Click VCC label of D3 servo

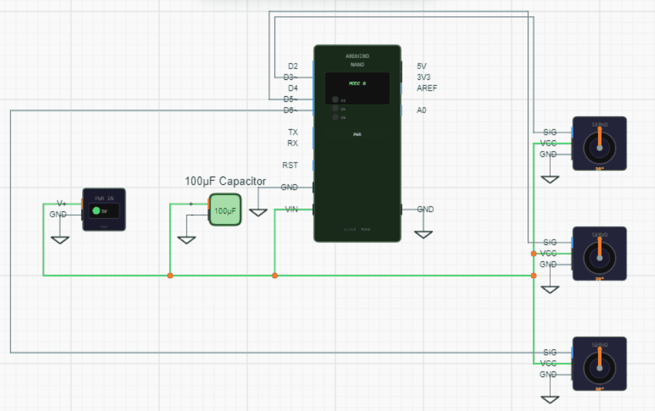click(549, 144)
